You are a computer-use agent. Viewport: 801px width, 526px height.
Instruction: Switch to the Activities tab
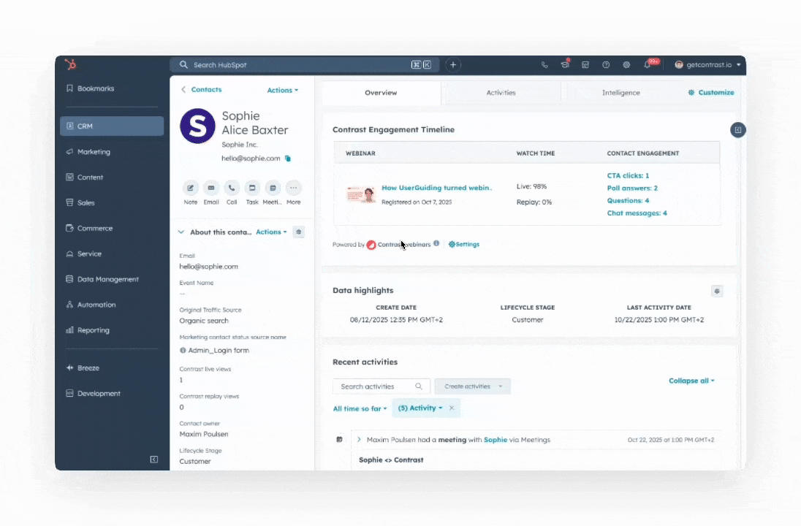click(501, 93)
